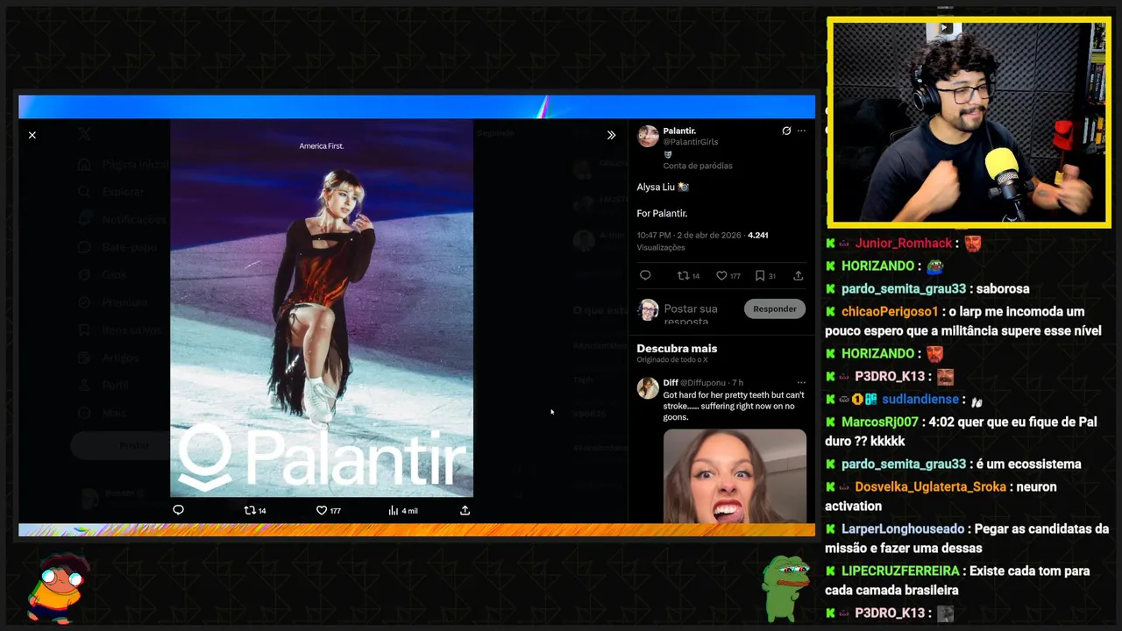Click the 4.241 Visualizações count
The image size is (1122, 631).
click(703, 241)
